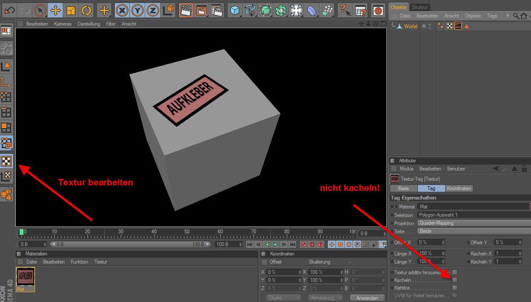Click the Anwenden button
531x302 pixels.
pyautogui.click(x=367, y=298)
